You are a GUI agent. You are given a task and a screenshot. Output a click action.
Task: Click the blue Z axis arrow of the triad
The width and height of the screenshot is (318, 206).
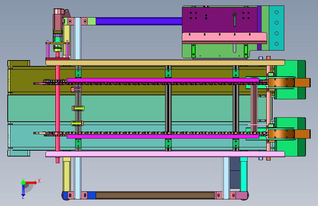[x=23, y=190]
